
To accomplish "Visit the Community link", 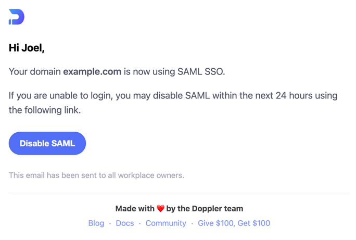I will [166, 223].
